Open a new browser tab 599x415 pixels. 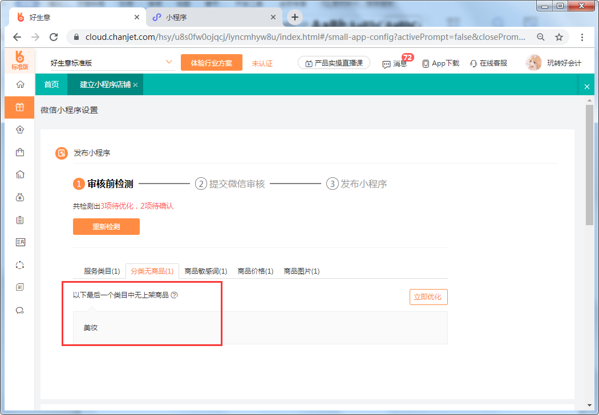point(294,17)
